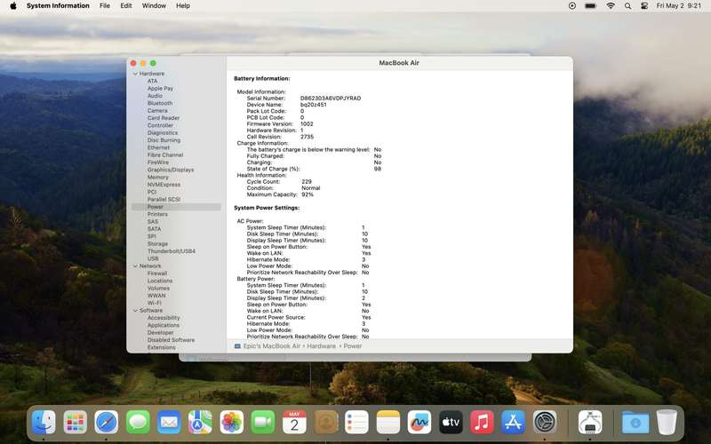
Task: Launch FaceTime from the Dock
Action: tap(263, 422)
